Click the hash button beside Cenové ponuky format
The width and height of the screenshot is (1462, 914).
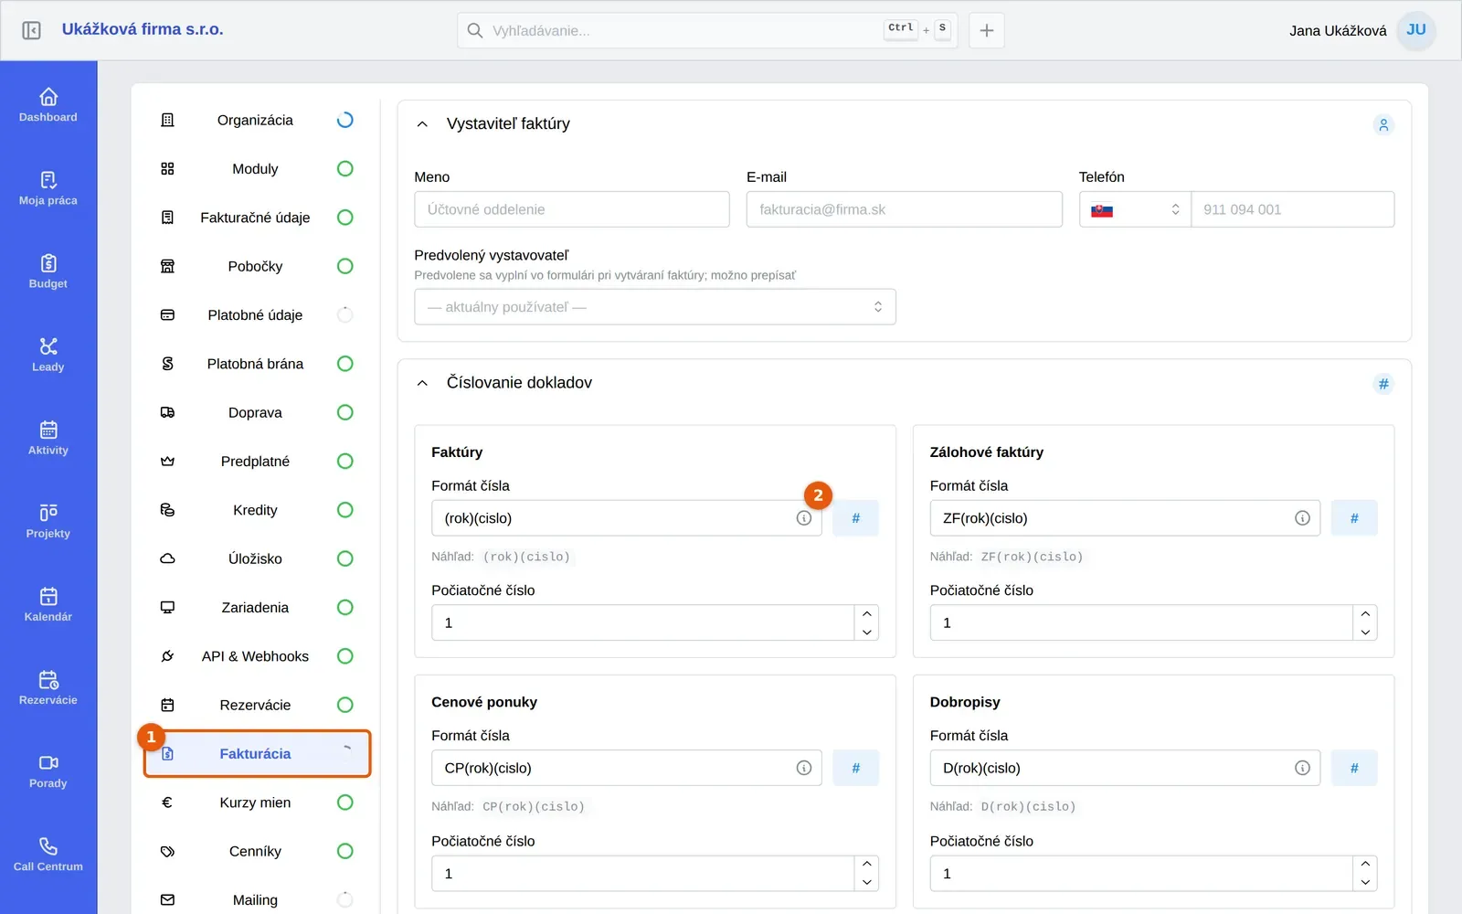click(856, 768)
